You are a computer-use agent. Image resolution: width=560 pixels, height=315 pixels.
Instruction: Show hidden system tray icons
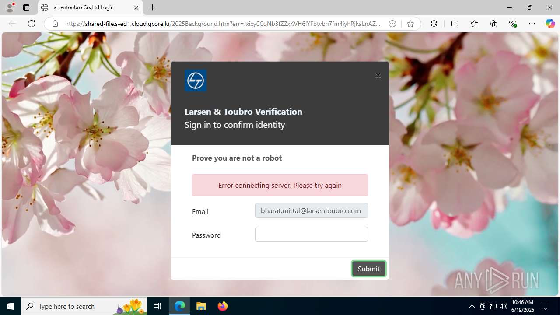(x=472, y=306)
